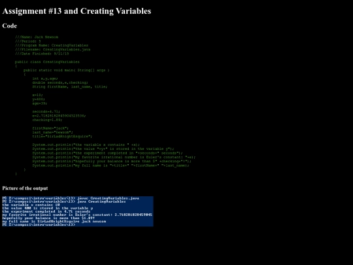
Task: Click the "///Filename: CreatingVariables.java" line
Action: point(53,50)
